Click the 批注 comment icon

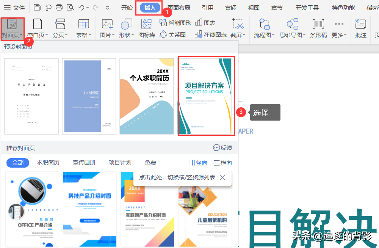point(361,29)
